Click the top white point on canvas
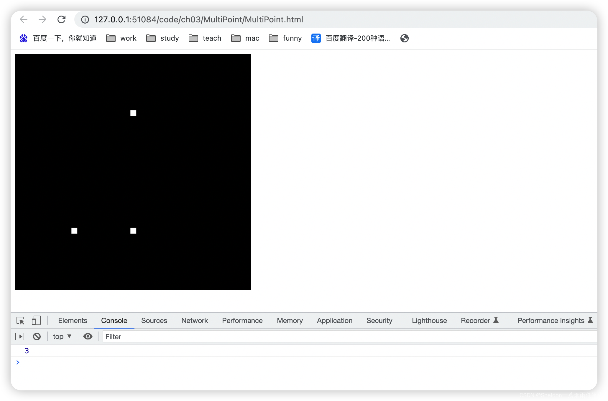The height and width of the screenshot is (401, 608). coord(133,113)
